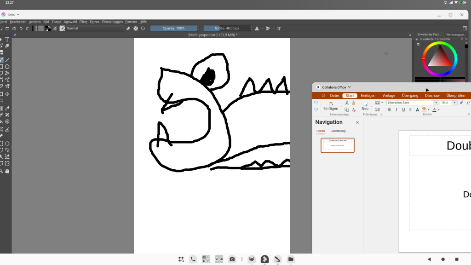The width and height of the screenshot is (471, 265).
Task: Select the first slide thumbnail
Action: (x=337, y=145)
